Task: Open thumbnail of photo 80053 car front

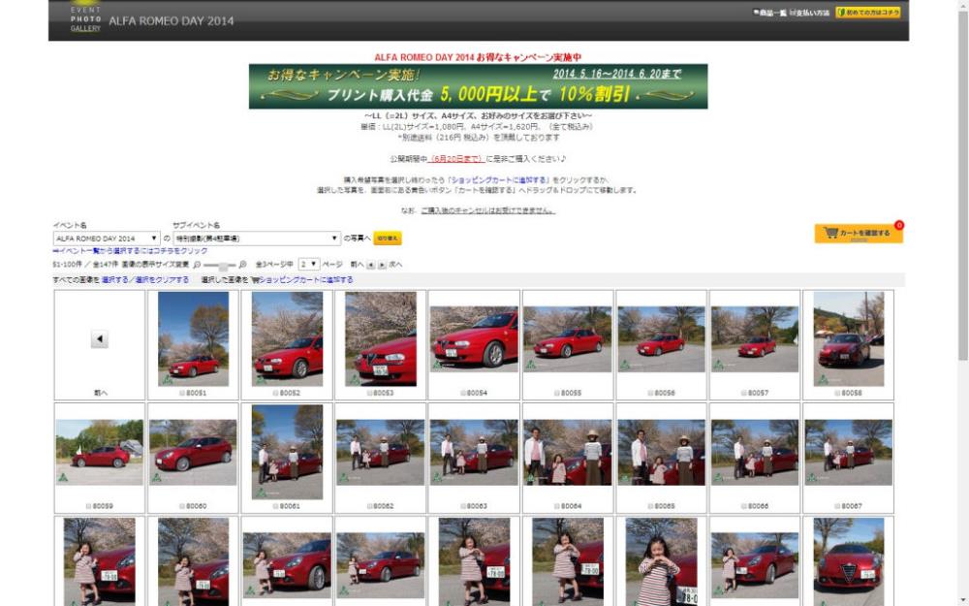Action: click(381, 338)
